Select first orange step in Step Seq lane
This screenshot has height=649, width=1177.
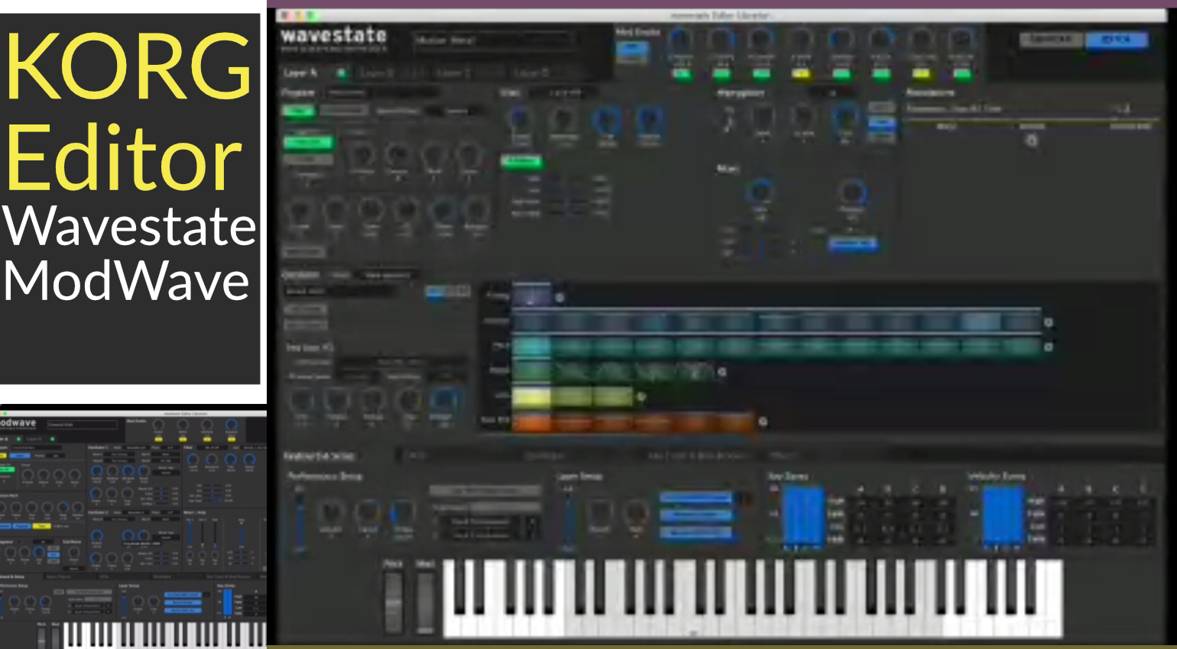coord(531,421)
